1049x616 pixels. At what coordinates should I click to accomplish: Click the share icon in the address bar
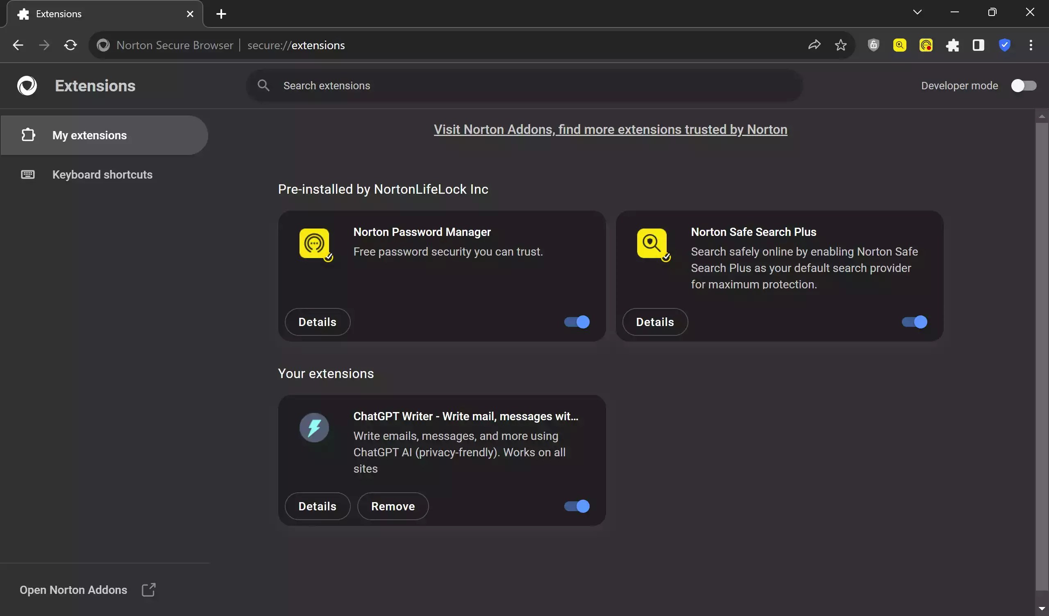point(815,45)
